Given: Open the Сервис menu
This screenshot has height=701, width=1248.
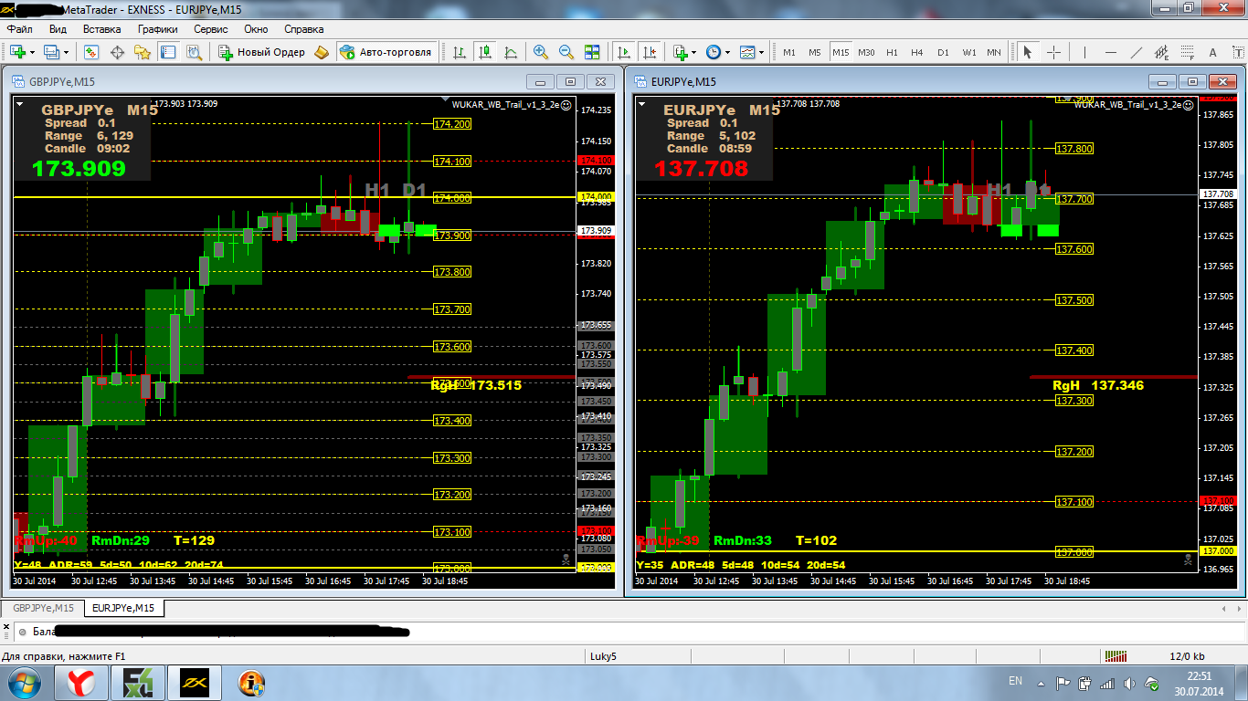Looking at the screenshot, I should (211, 29).
